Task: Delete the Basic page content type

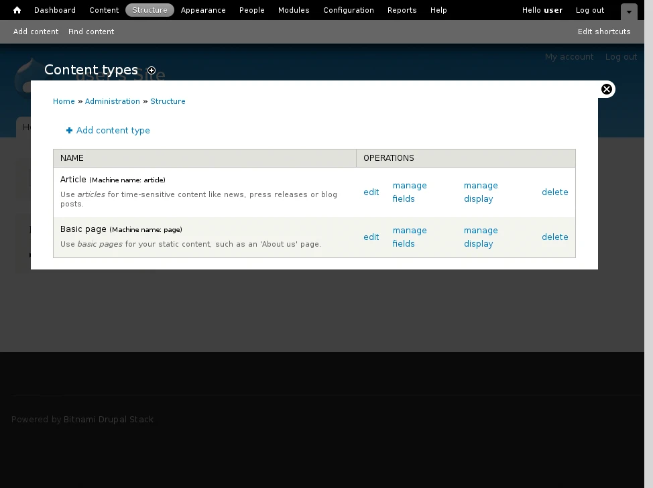Action: (x=554, y=237)
